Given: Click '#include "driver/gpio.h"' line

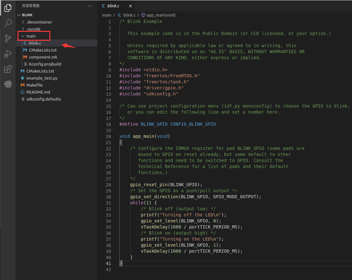Looking at the screenshot, I should 151,88.
